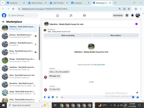Open the Friends icon in top navigation
The image size is (144, 108).
coord(71,15)
